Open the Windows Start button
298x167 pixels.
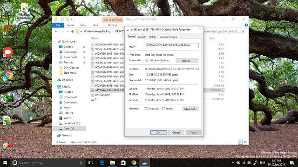pyautogui.click(x=5, y=163)
